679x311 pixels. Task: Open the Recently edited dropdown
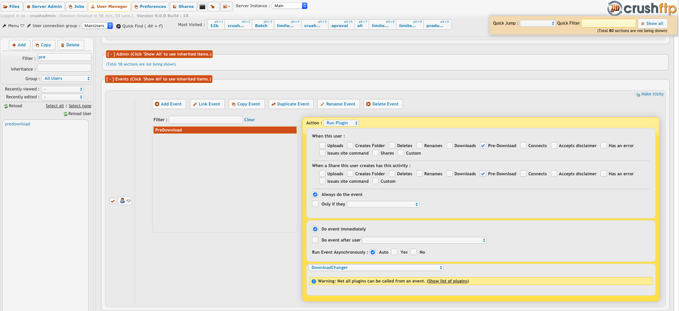pyautogui.click(x=62, y=97)
